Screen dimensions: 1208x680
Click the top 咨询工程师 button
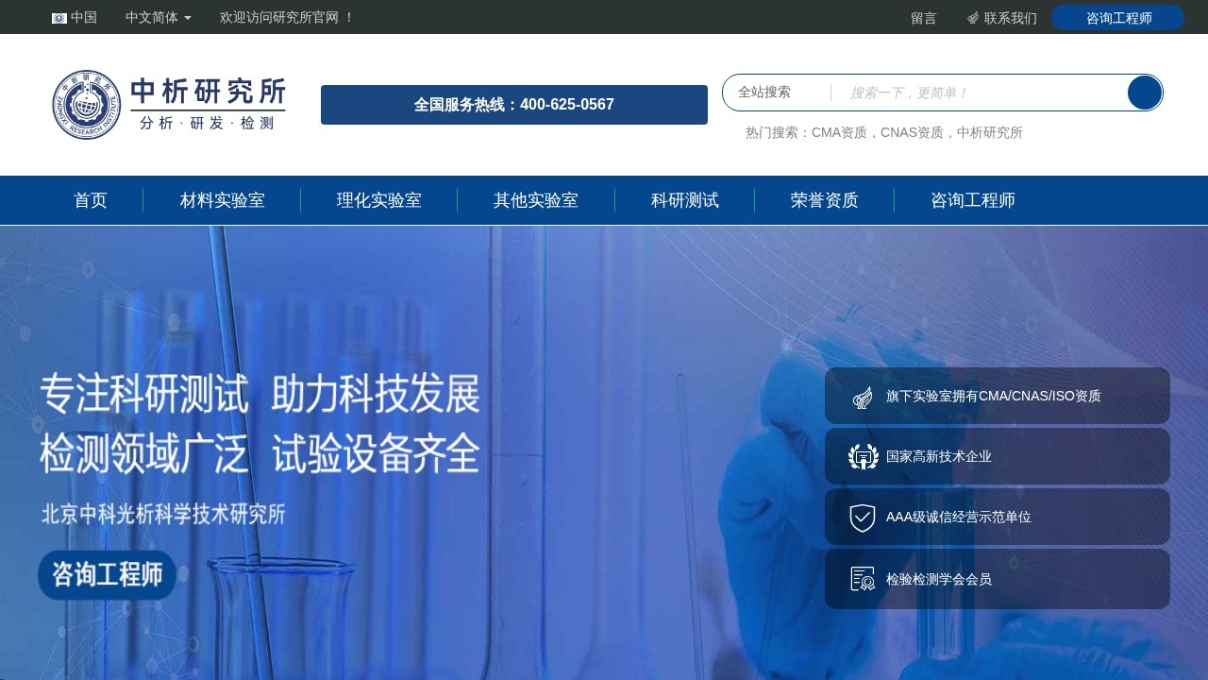[x=1117, y=18]
